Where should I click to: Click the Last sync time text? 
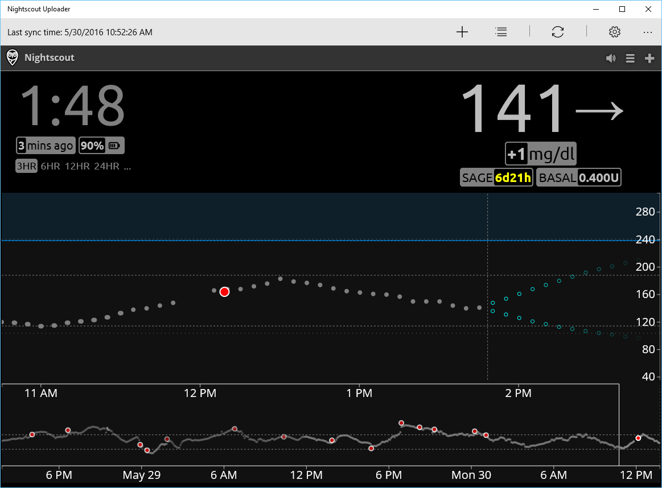click(x=80, y=32)
